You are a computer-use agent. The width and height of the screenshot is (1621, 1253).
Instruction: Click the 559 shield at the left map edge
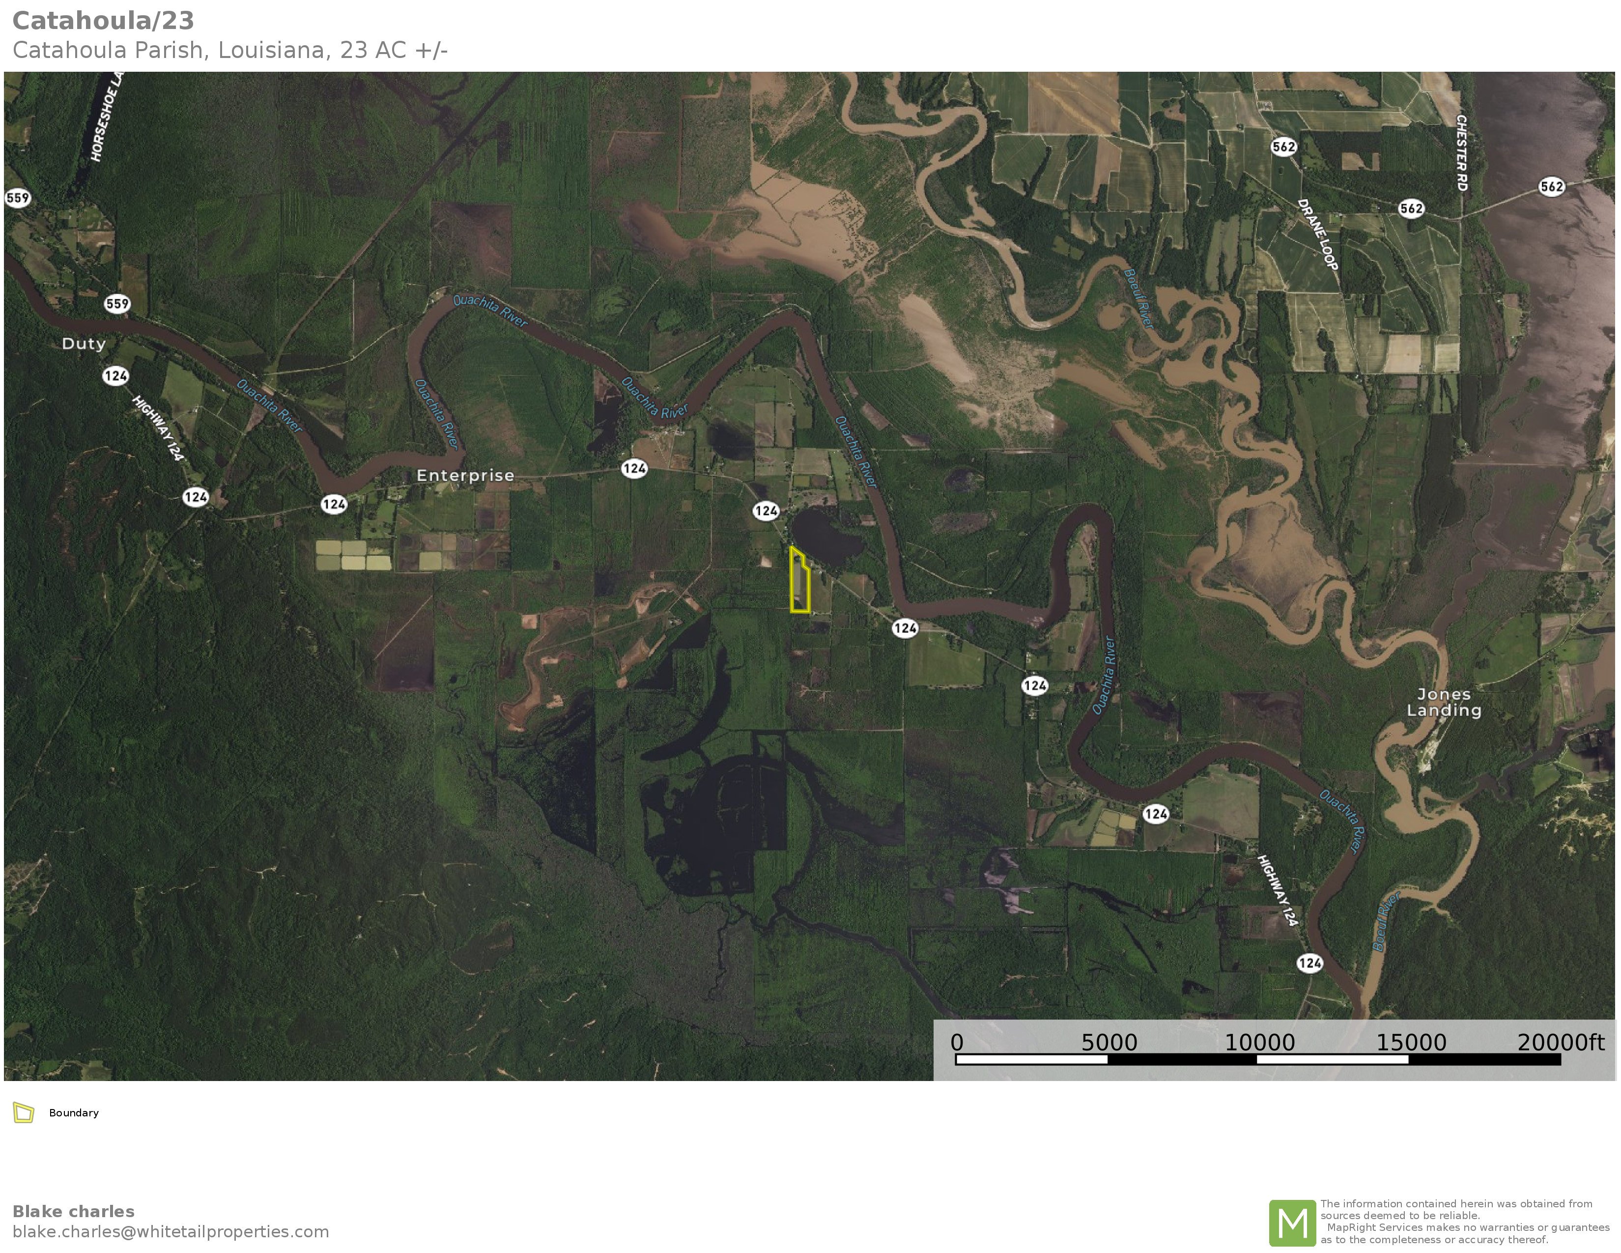18,198
